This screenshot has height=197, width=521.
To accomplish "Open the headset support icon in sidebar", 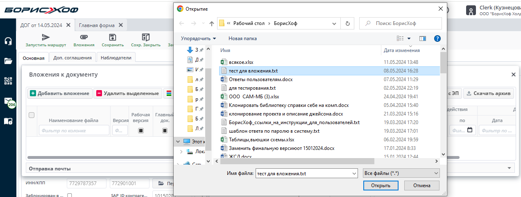I will (x=8, y=41).
